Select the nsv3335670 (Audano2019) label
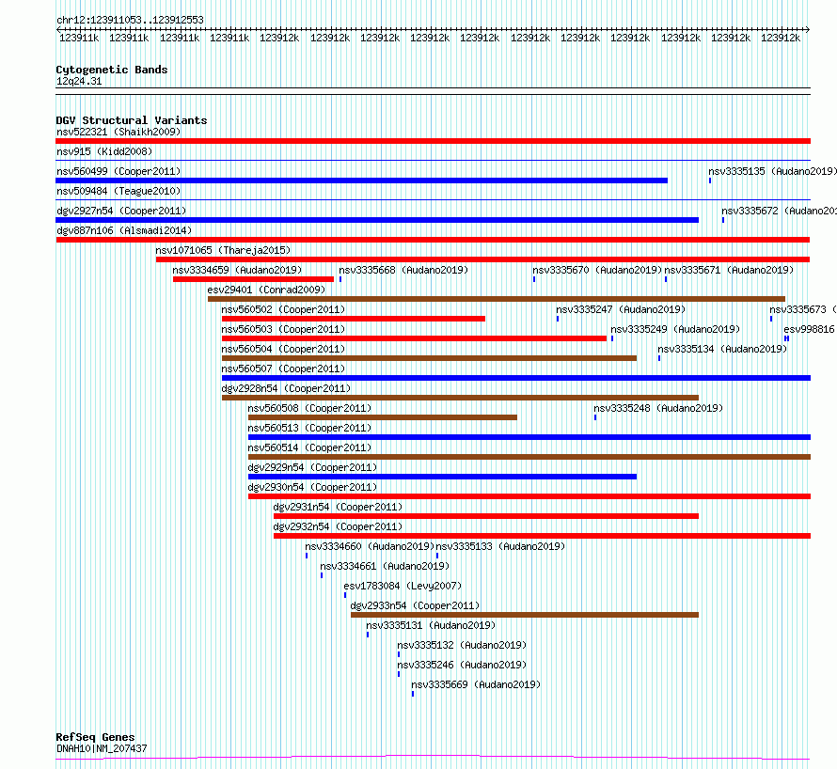Screen dimensions: 837x769 point(597,270)
